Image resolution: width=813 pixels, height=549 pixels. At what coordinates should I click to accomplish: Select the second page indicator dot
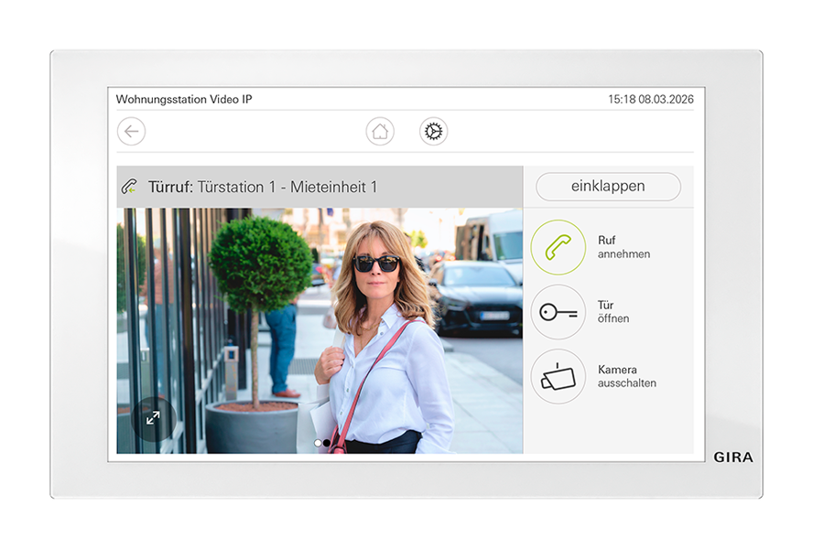click(x=327, y=443)
